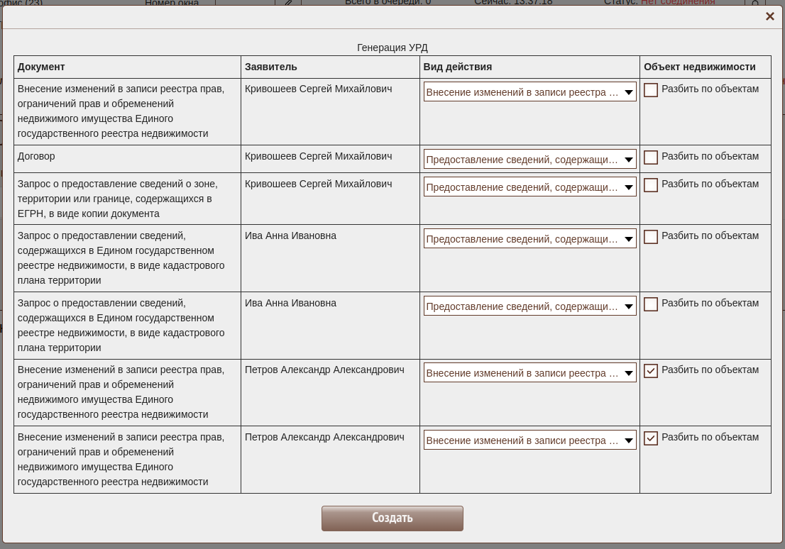Open action type dropdown in the Договор row
785x549 pixels.
pyautogui.click(x=529, y=160)
